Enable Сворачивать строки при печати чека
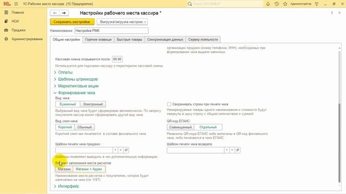The image size is (346, 194). 169,104
